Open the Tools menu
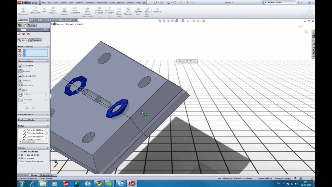 tap(71, 3)
